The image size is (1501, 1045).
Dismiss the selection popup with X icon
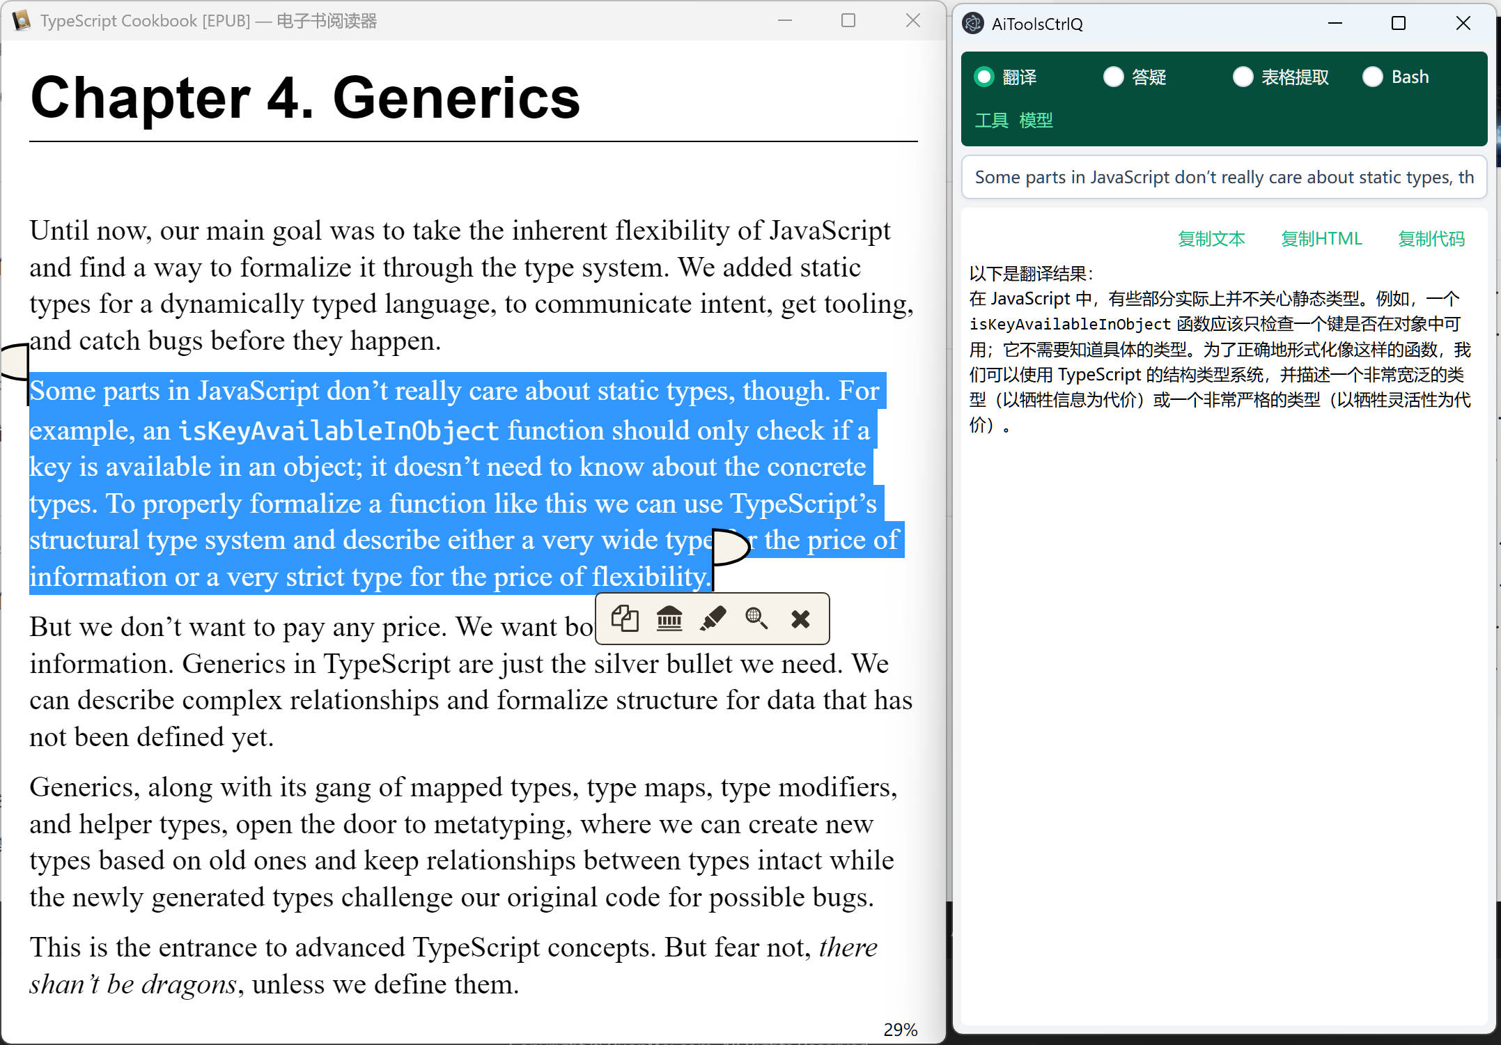(801, 619)
